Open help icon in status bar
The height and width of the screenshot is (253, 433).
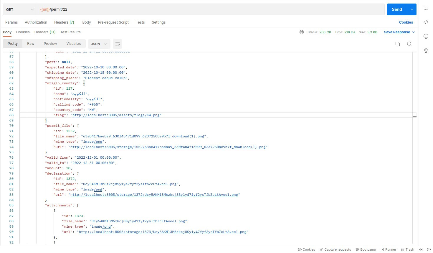[429, 249]
